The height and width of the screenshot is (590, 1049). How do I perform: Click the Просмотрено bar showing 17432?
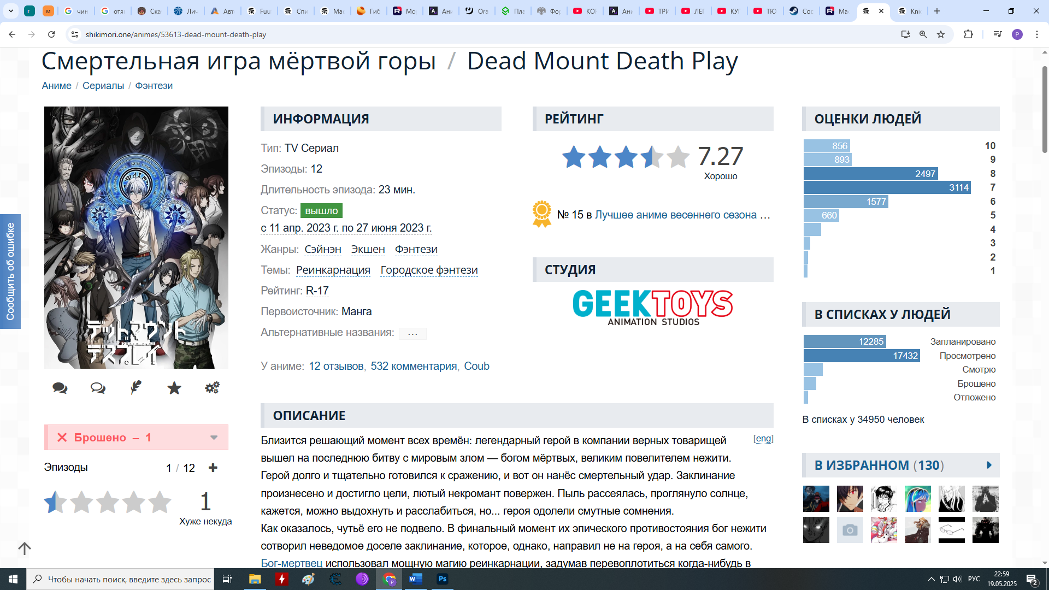[862, 356]
